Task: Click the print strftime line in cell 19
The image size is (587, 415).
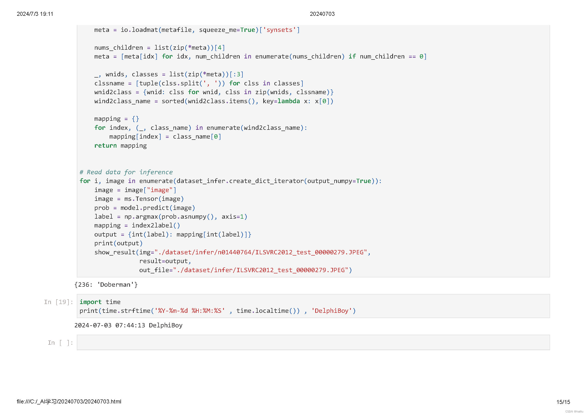Action: 217,311
